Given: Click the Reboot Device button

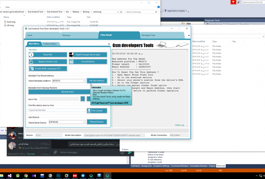Looking at the screenshot, I should pos(97,122).
